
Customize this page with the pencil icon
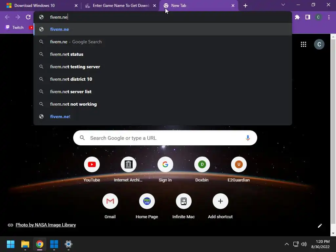(320, 226)
